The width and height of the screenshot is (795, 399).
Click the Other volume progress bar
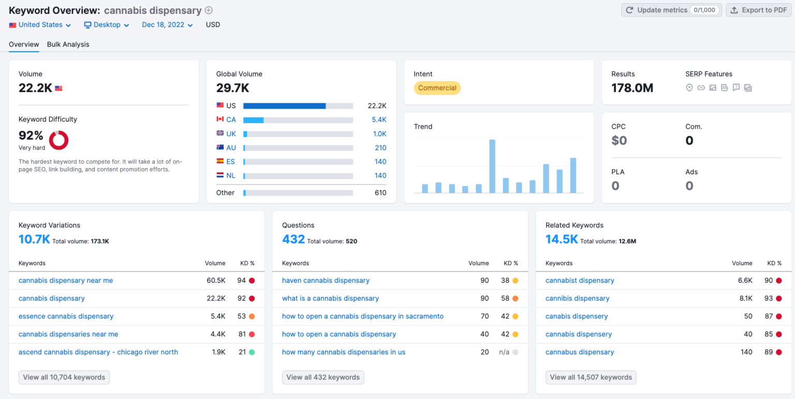(x=298, y=193)
